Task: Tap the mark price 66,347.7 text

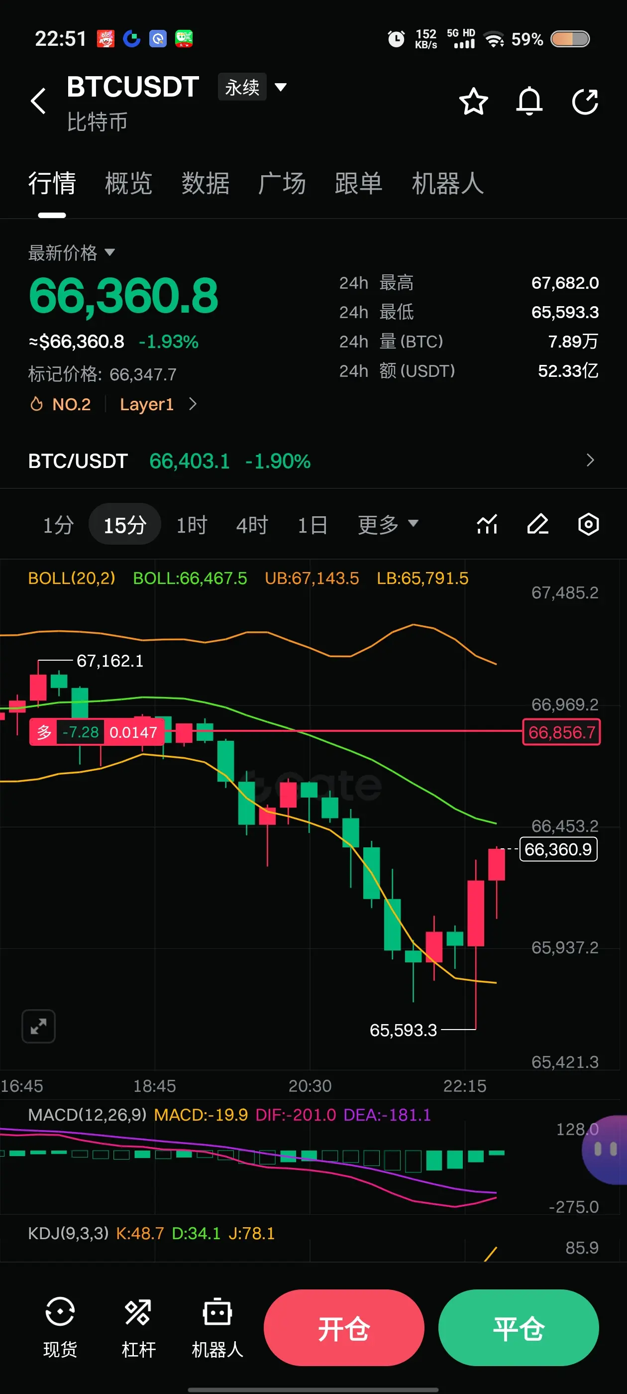Action: [143, 374]
